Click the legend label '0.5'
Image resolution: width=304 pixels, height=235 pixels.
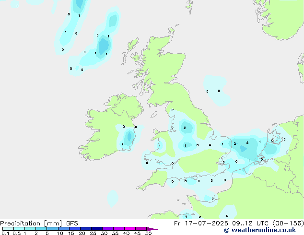click(x=17, y=233)
